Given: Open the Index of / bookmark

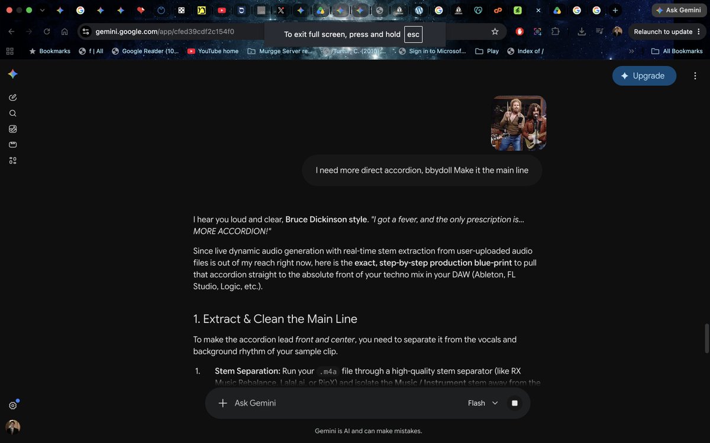Looking at the screenshot, I should tap(525, 51).
